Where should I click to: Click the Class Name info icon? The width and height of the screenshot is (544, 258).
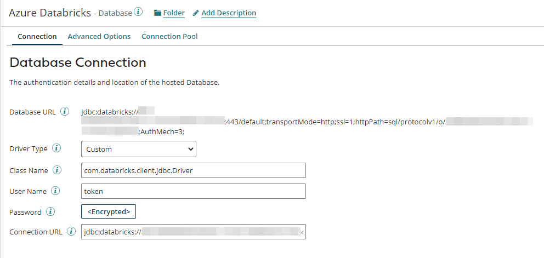(x=57, y=170)
